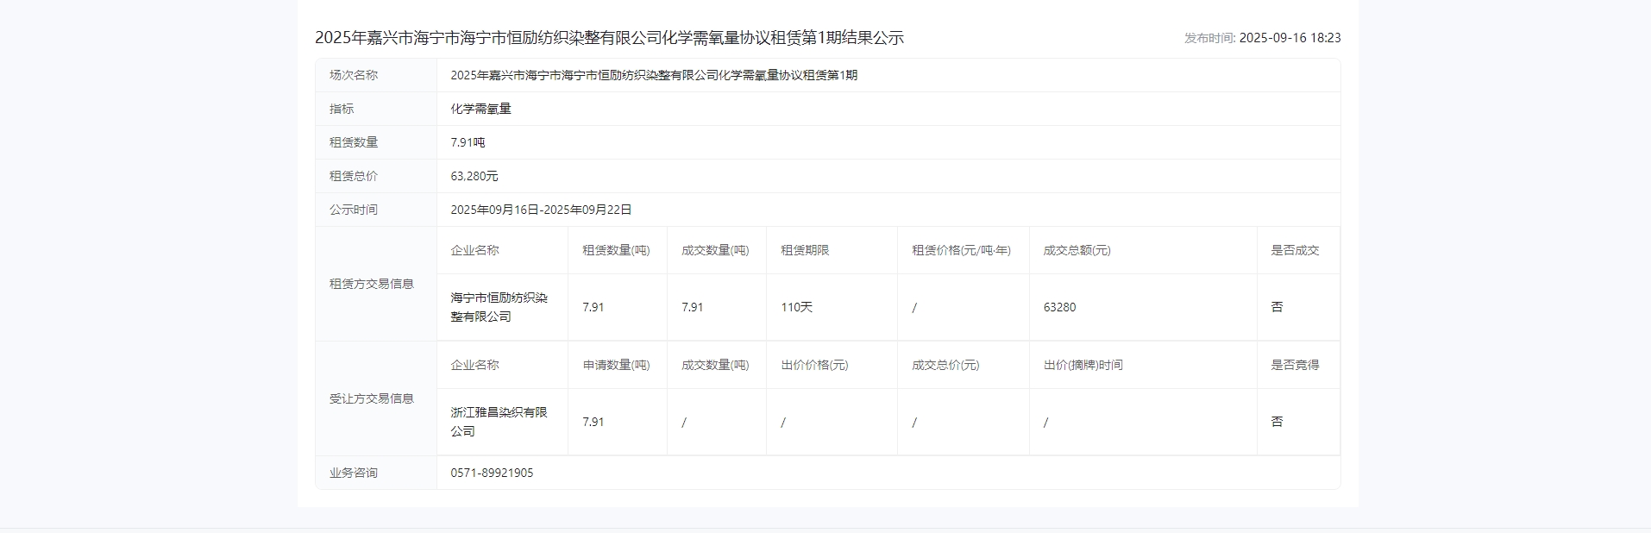
Task: Click the 租赁方交易信息 section label
Action: 372,284
